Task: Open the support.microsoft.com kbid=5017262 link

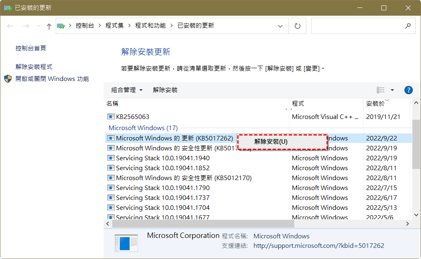Action: coord(319,245)
